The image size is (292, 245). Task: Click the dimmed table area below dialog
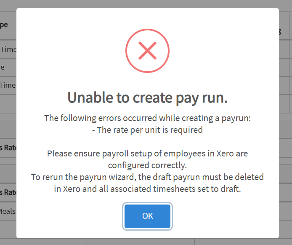(x=146, y=242)
